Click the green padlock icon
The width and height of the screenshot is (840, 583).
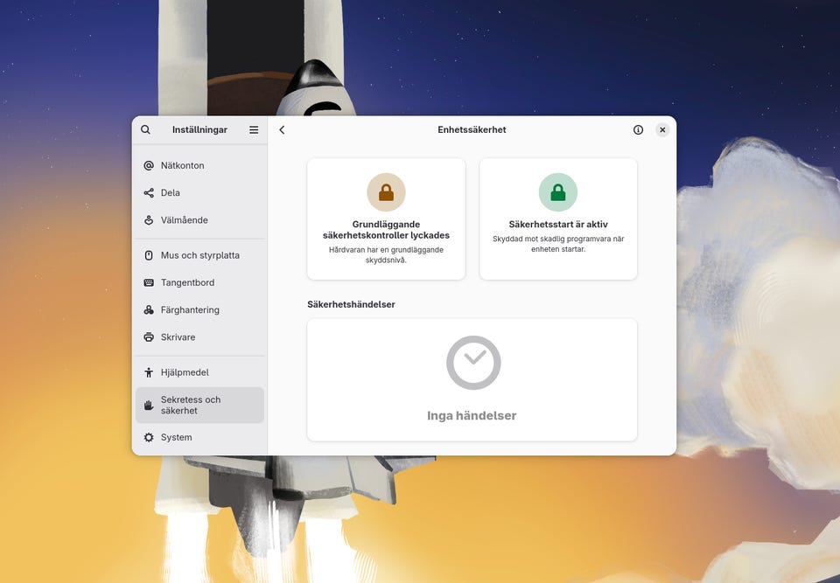click(x=558, y=192)
